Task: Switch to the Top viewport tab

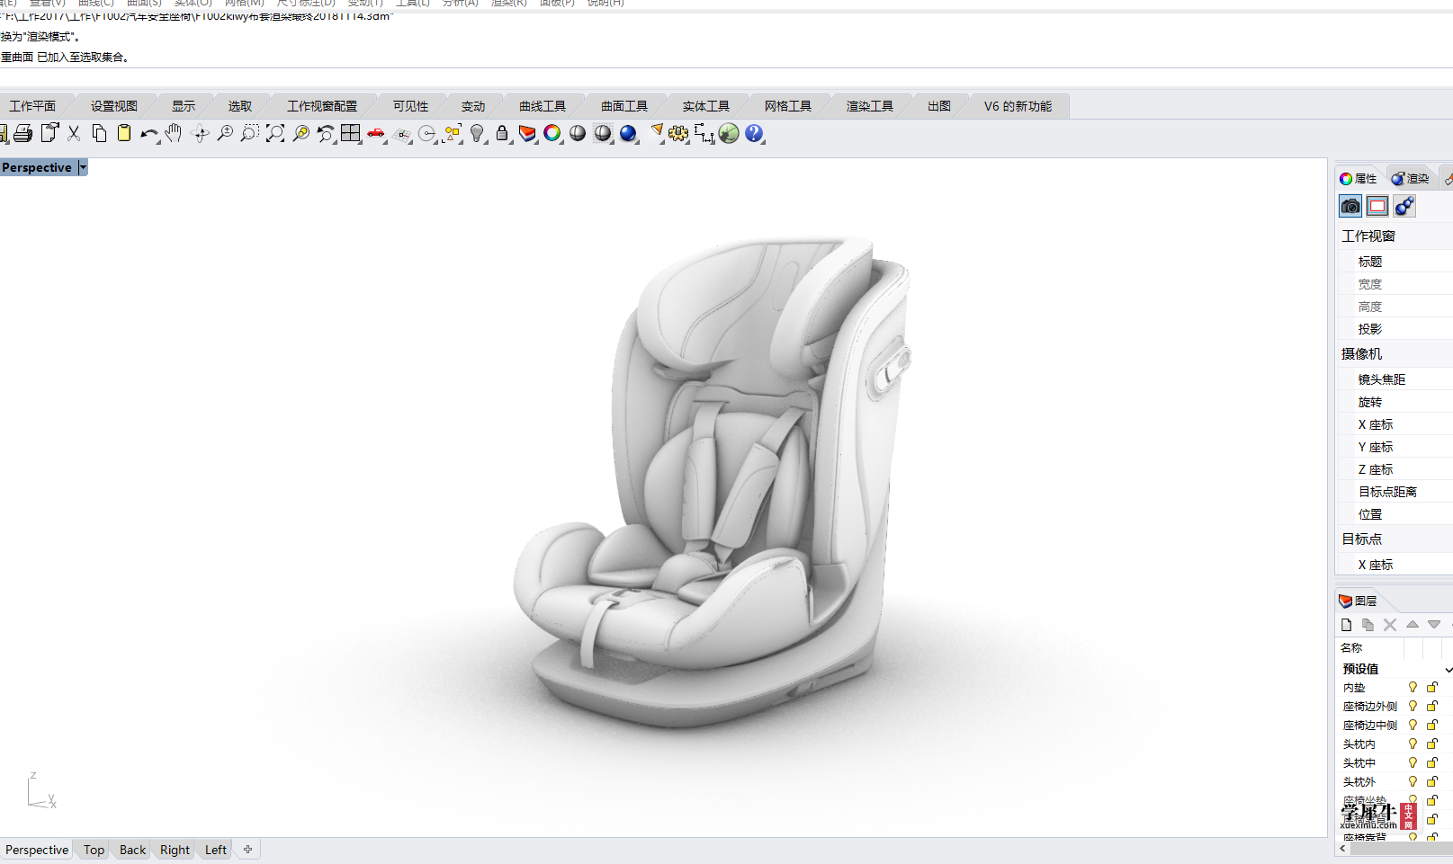Action: [94, 850]
